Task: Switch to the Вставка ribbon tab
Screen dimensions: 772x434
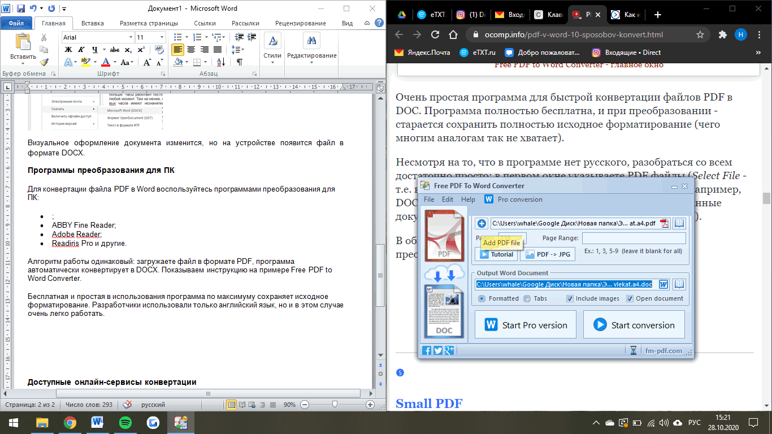Action: pos(92,23)
